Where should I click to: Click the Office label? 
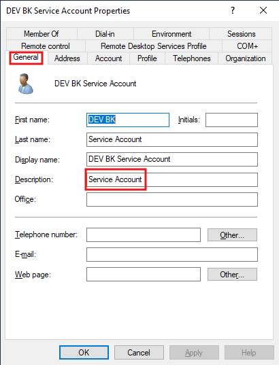25,199
